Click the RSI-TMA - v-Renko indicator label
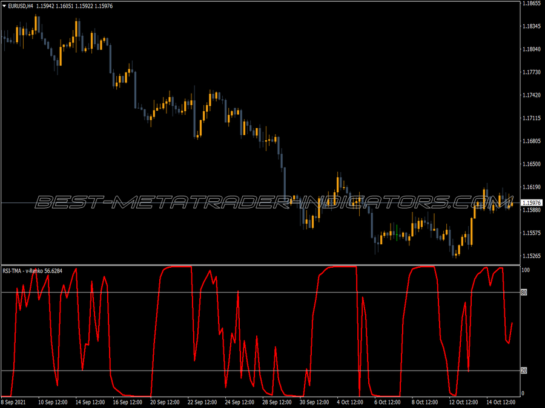Screen dimensions: 545x408 click(23, 271)
